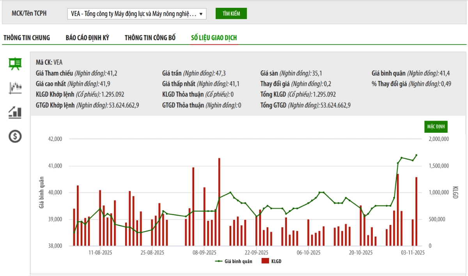Select the candlestick chart sidebar icon
This screenshot has width=468, height=276.
point(15,88)
